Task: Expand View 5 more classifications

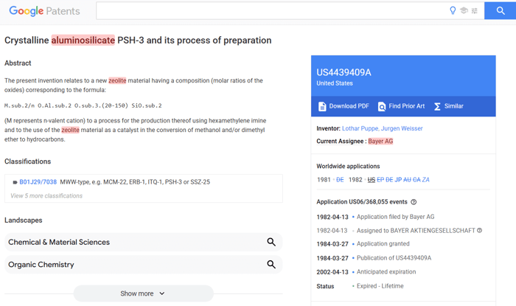Action: click(x=46, y=196)
